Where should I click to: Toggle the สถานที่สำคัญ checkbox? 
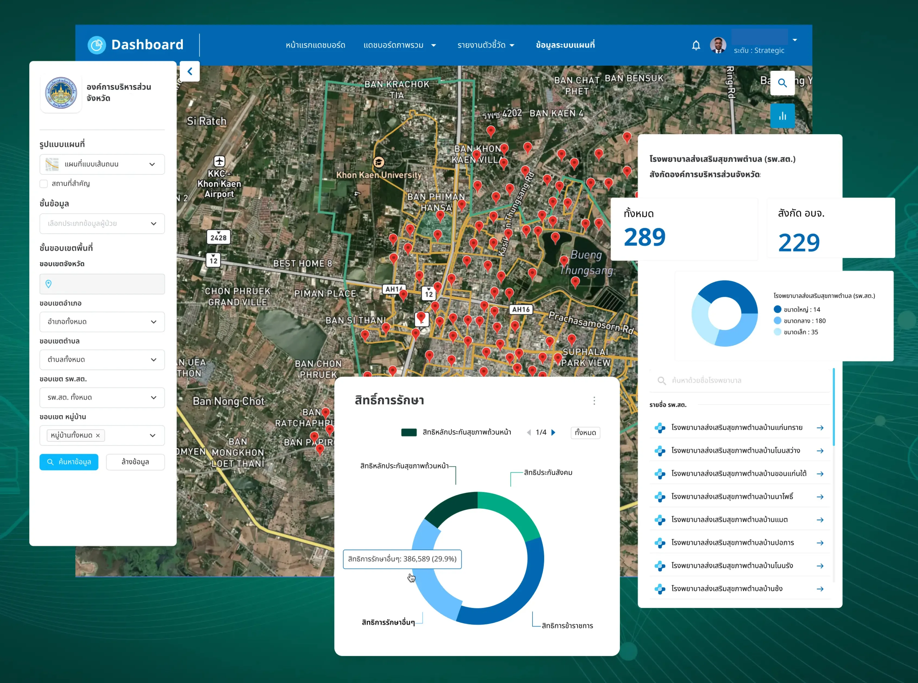(x=44, y=184)
